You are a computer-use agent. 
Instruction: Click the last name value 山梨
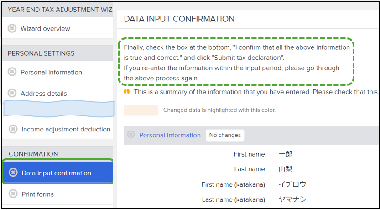tap(286, 169)
